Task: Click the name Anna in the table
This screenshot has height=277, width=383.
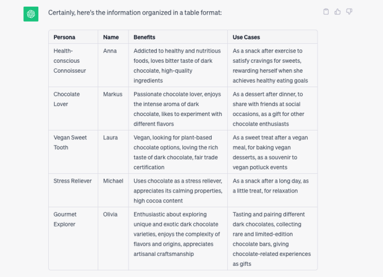Action: 110,51
